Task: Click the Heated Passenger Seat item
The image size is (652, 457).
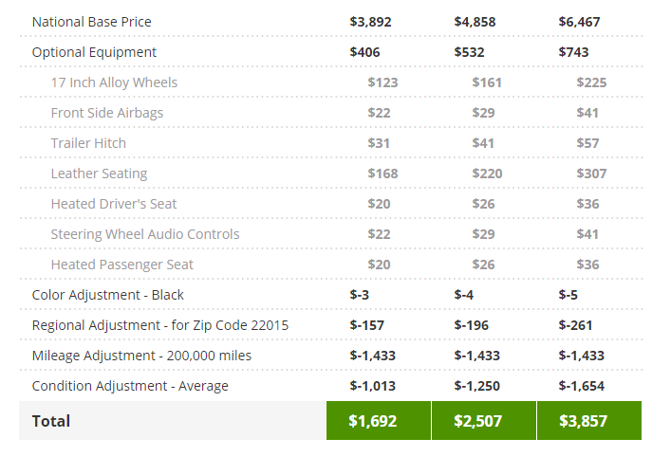Action: pyautogui.click(x=121, y=265)
